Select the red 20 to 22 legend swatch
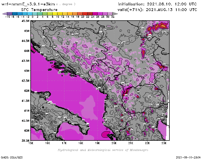This screenshot has width=206, height=159. 85,14
